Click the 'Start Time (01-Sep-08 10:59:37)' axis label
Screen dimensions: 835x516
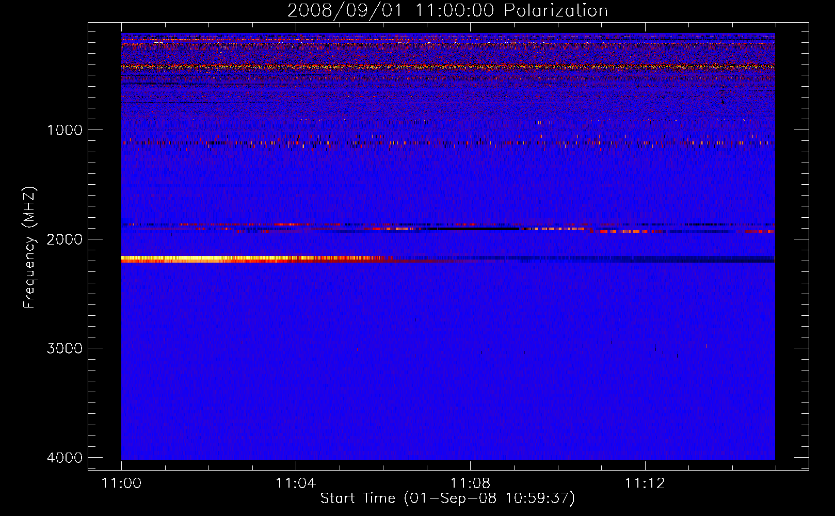point(447,498)
